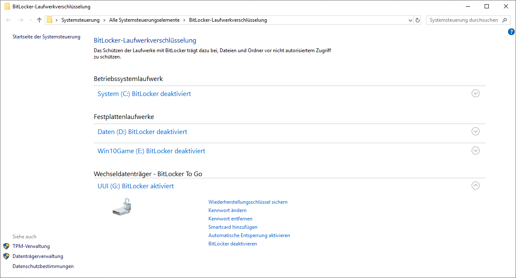516x278 pixels.
Task: Click the BitLocker-Laufwerkverschlüsselung page title
Action: 145,40
